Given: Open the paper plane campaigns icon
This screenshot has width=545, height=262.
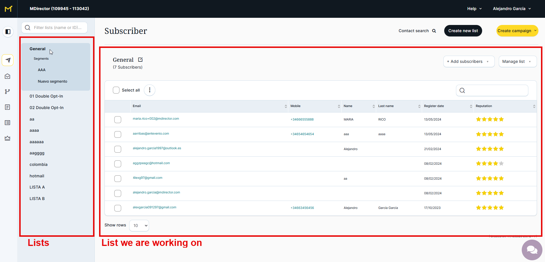Looking at the screenshot, I should [x=8, y=60].
